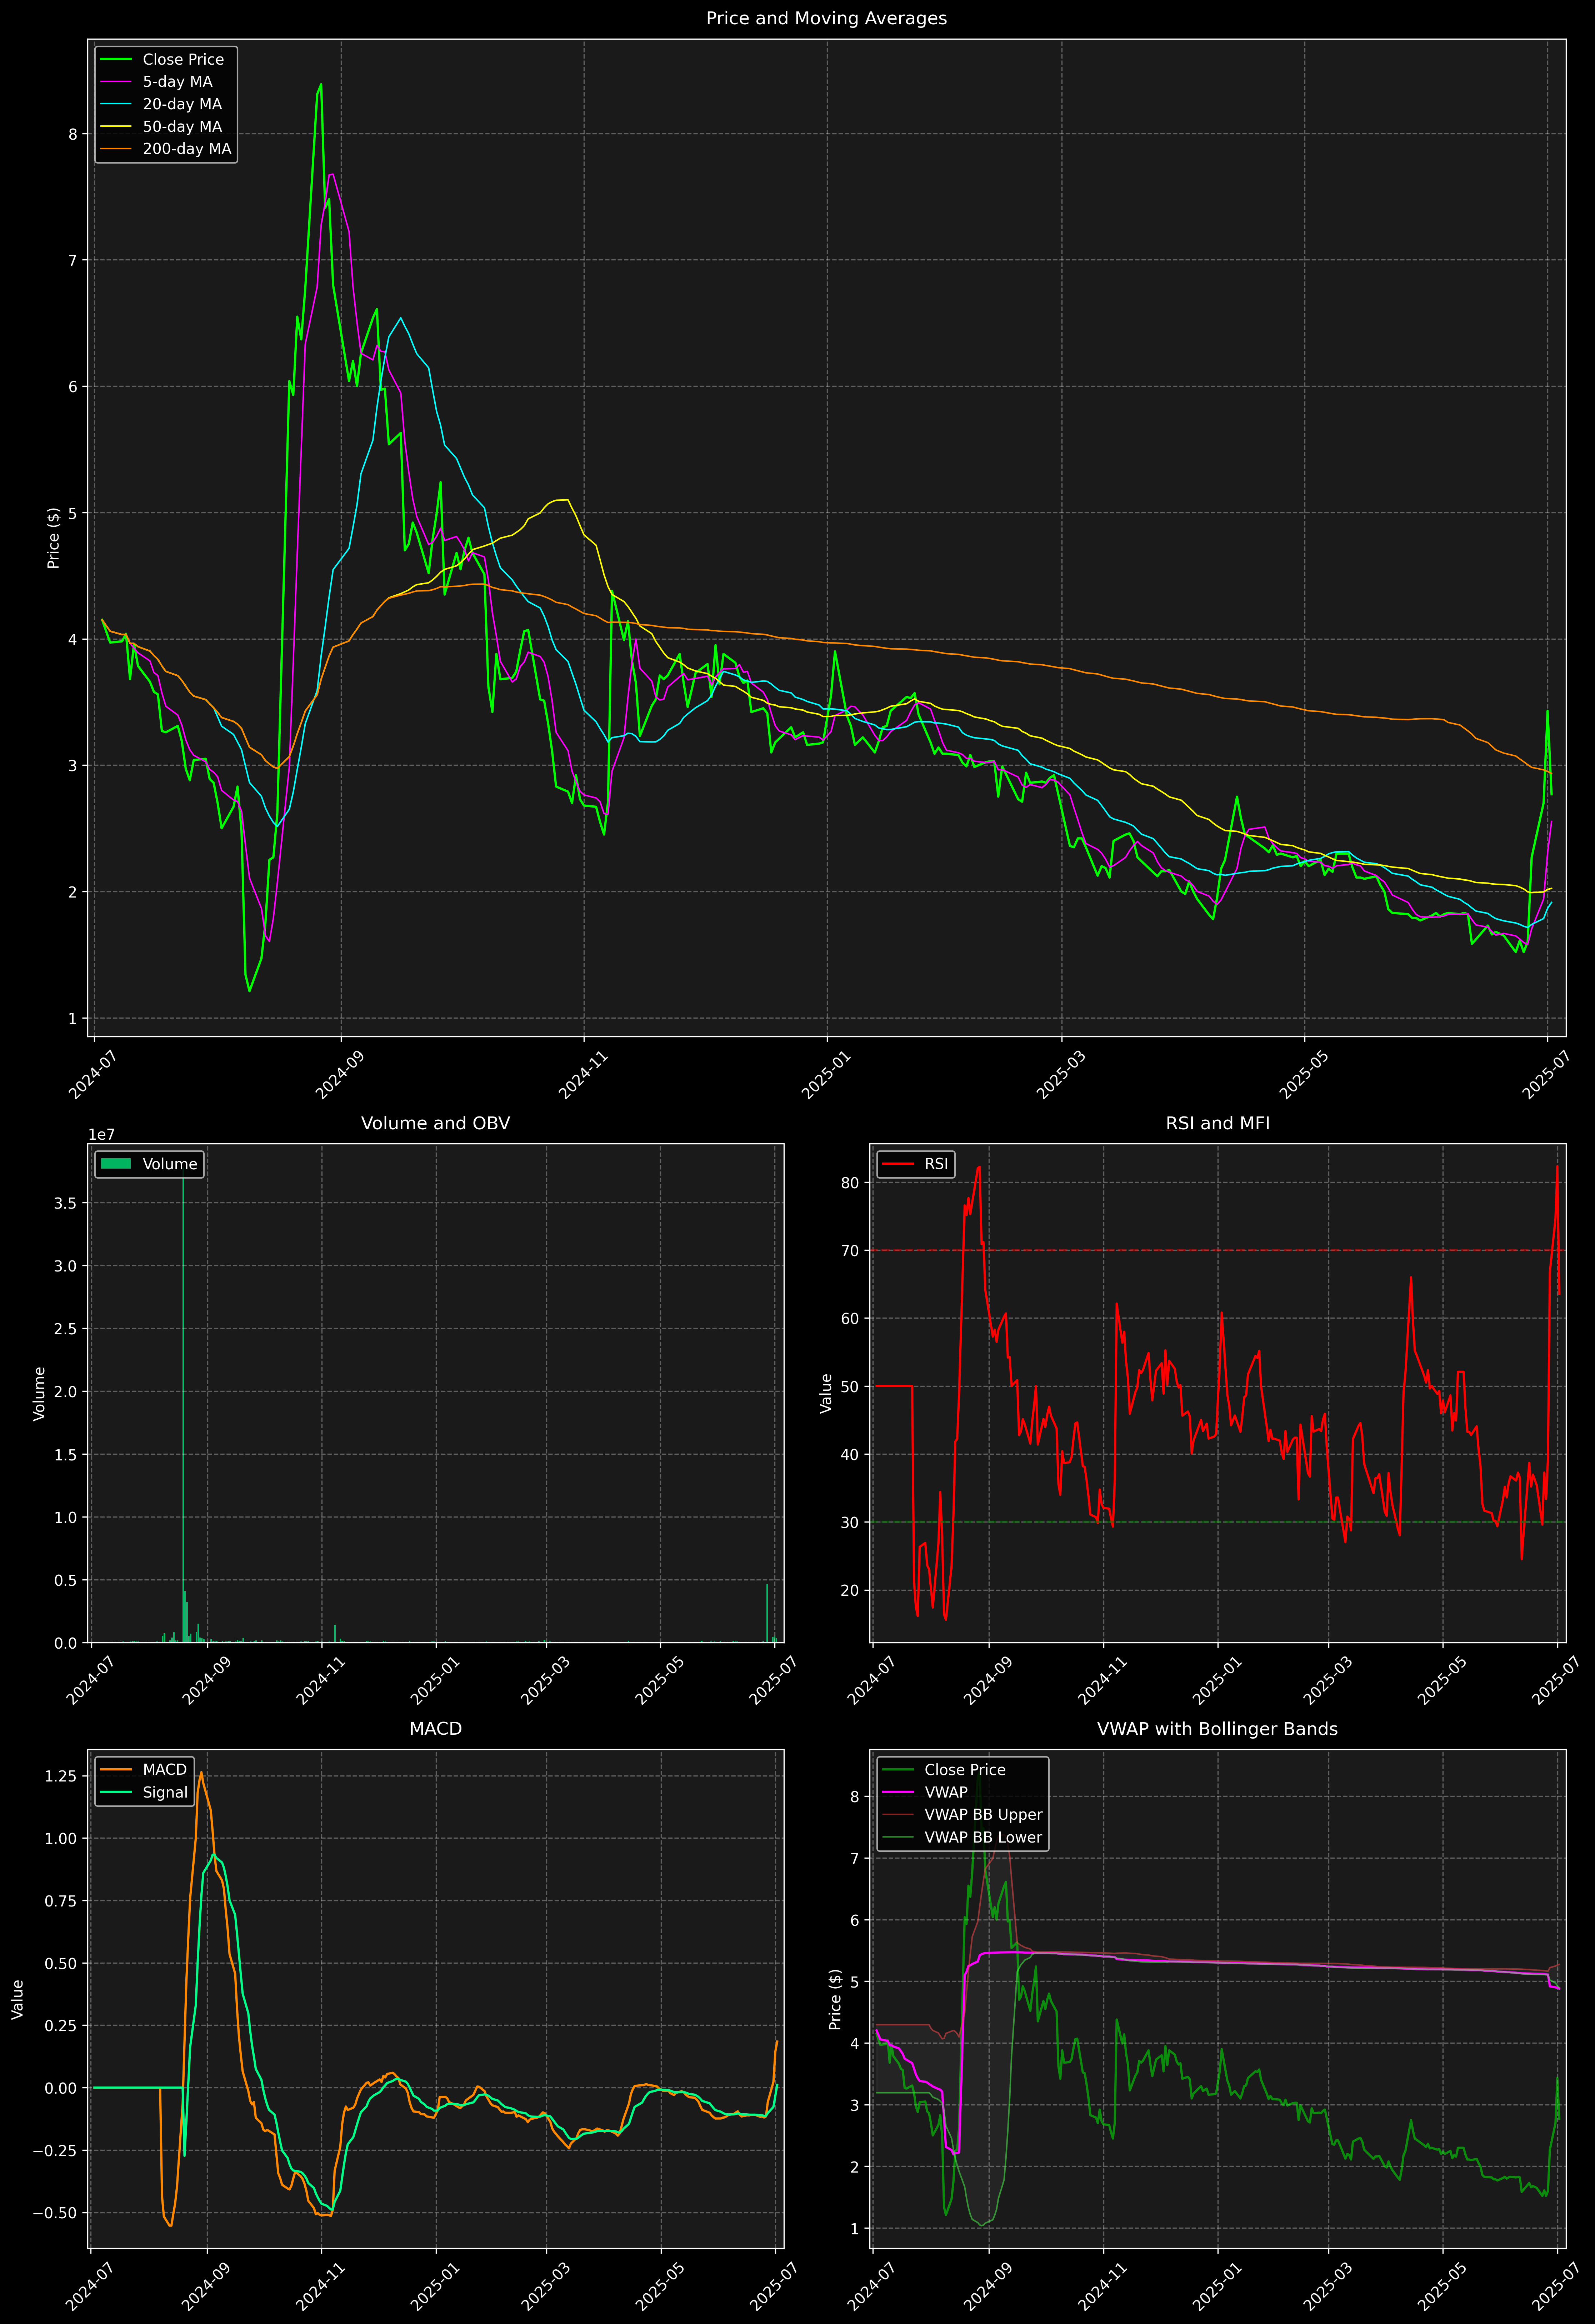Select the 'VWAP BB Upper' legend label
This screenshot has width=1595, height=2324.
click(983, 1815)
